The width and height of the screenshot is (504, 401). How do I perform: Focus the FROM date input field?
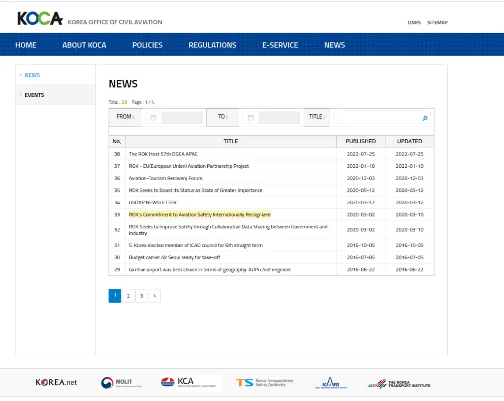182,118
